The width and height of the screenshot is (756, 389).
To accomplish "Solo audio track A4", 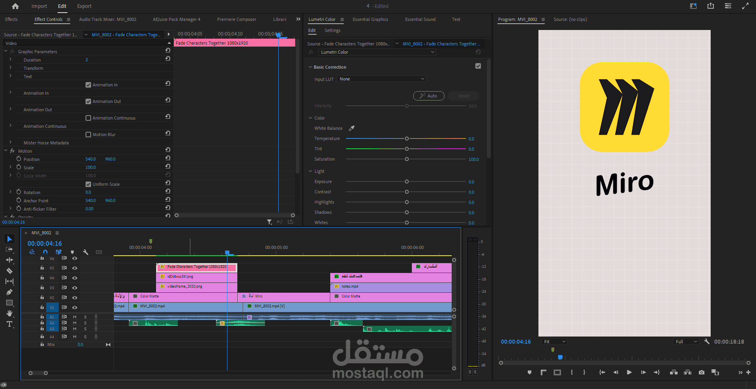I will tap(85, 337).
